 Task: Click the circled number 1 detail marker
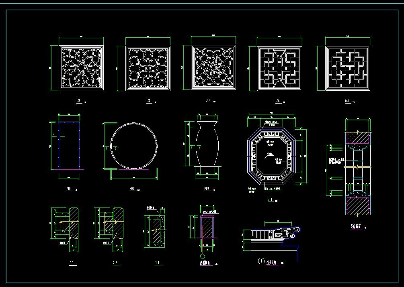[260, 262]
